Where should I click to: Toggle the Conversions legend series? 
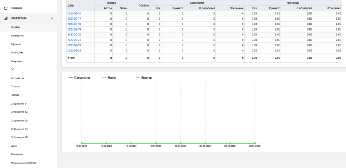80,78
